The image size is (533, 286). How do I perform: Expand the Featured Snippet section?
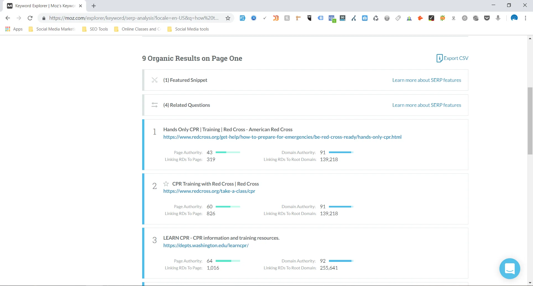[x=185, y=80]
